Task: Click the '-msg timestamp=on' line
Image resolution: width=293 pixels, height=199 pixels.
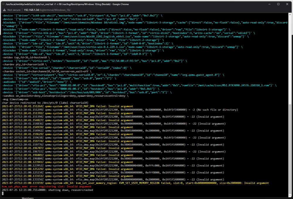Action: click(x=15, y=99)
